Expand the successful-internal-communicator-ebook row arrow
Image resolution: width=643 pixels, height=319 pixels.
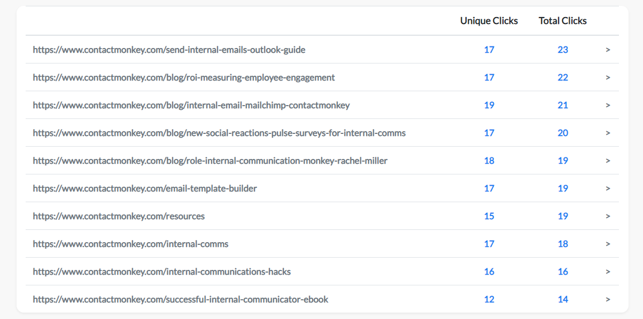pos(608,299)
